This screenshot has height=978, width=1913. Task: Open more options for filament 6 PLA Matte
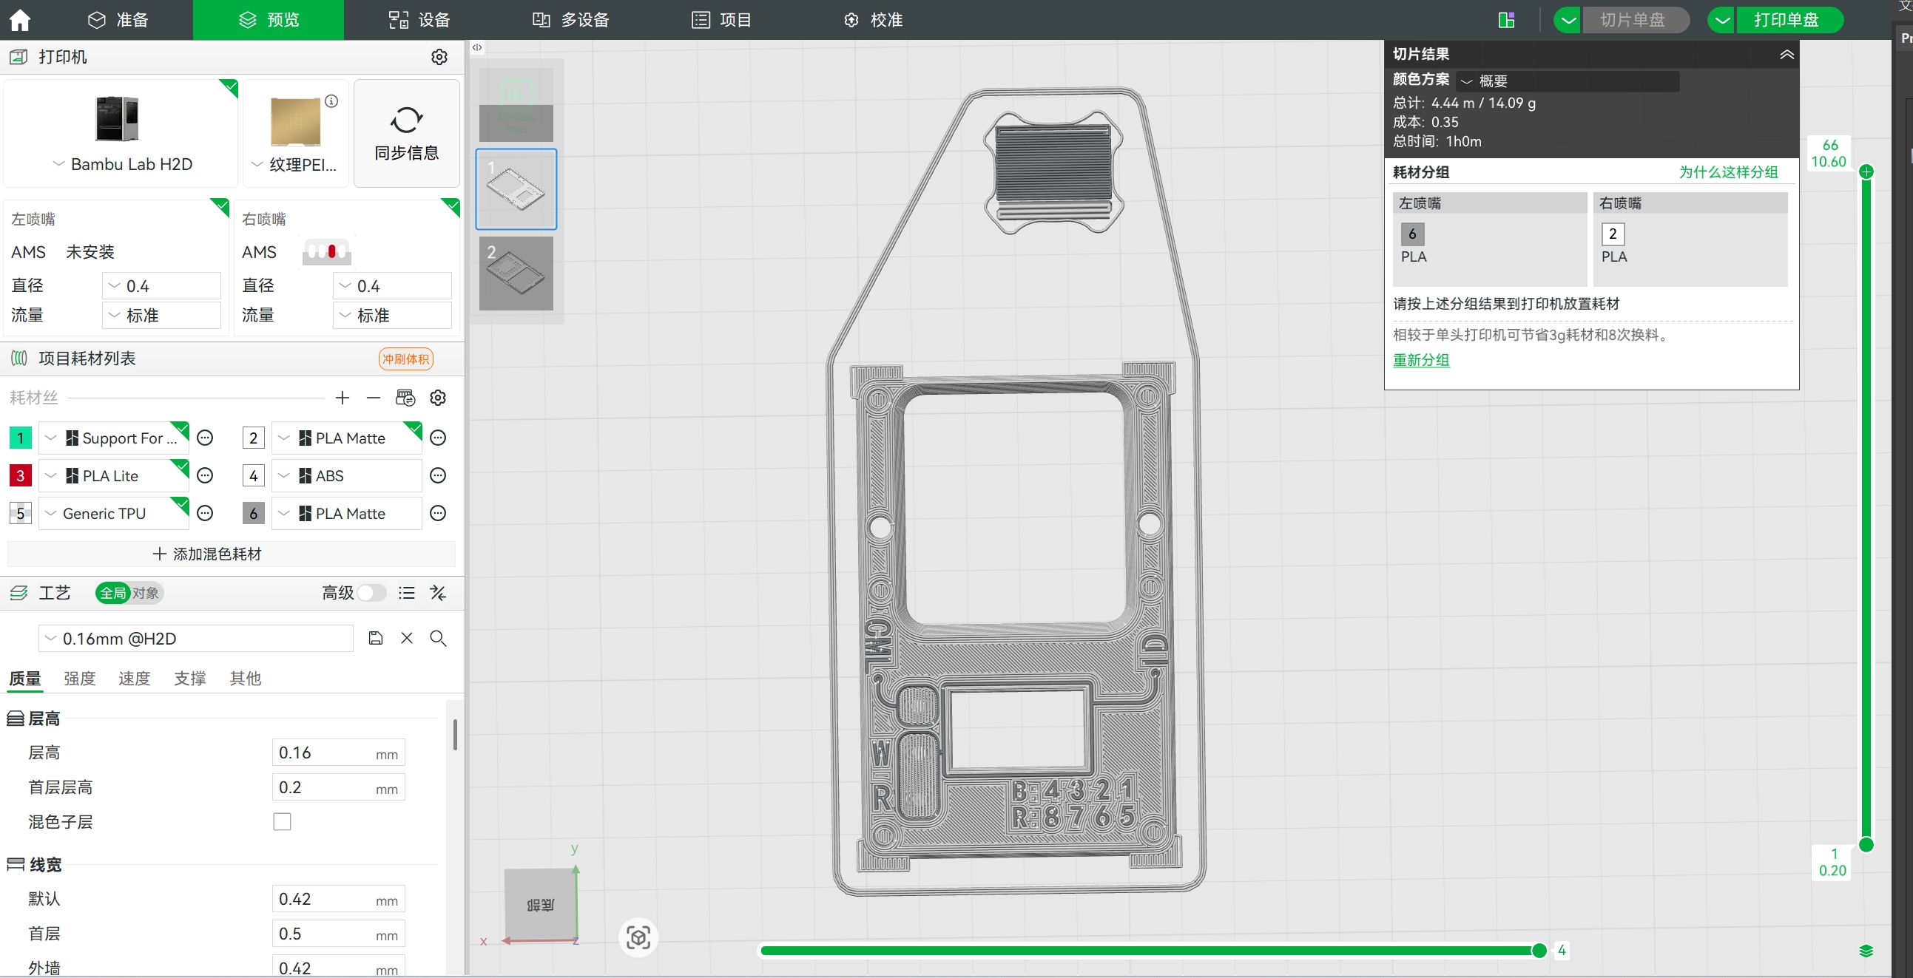438,515
